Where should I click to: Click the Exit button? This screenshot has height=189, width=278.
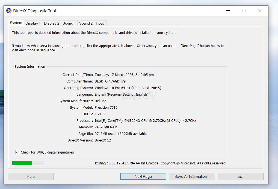[241, 177]
